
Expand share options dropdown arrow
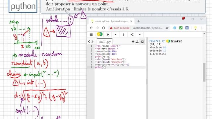(x=140, y=34)
